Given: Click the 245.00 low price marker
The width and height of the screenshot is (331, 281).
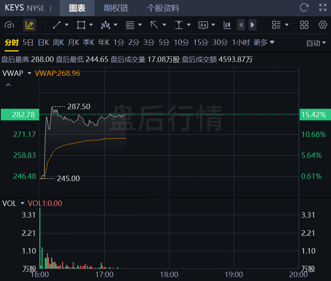Looking at the screenshot, I should (x=68, y=178).
